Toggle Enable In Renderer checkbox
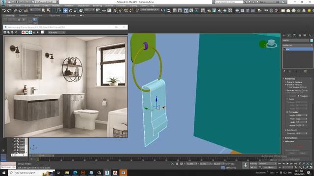Screen dimensions: 314x176 pyautogui.click(x=286, y=82)
